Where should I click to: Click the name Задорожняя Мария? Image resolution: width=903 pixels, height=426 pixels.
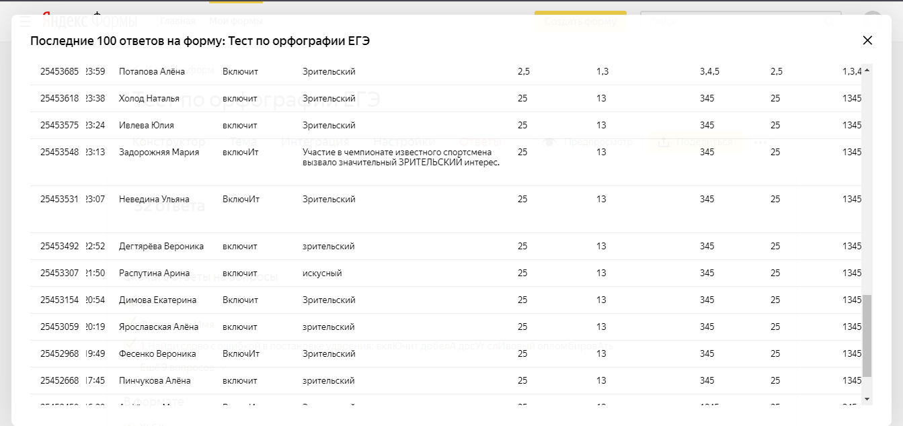coord(159,153)
